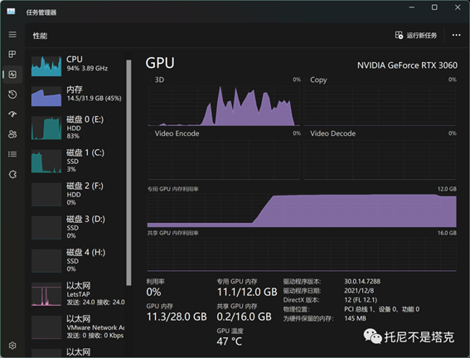Click the 16.0 GB shared memory scale label
Viewport: 470px width, 358px height.
click(447, 233)
